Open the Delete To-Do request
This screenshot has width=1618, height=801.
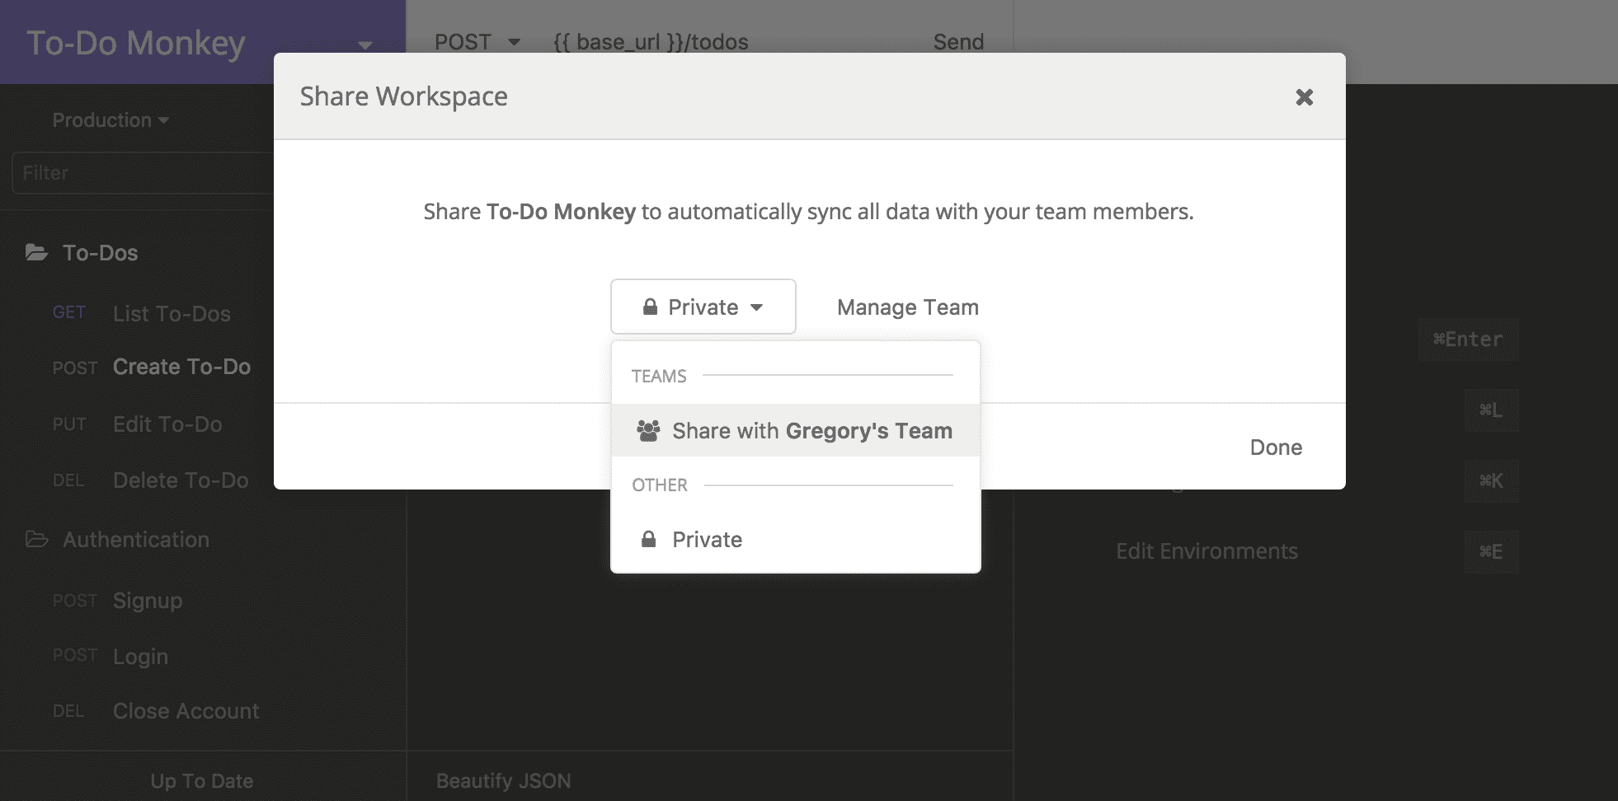[x=181, y=480]
